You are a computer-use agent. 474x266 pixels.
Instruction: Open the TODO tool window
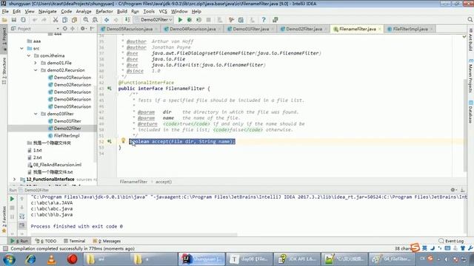46,241
